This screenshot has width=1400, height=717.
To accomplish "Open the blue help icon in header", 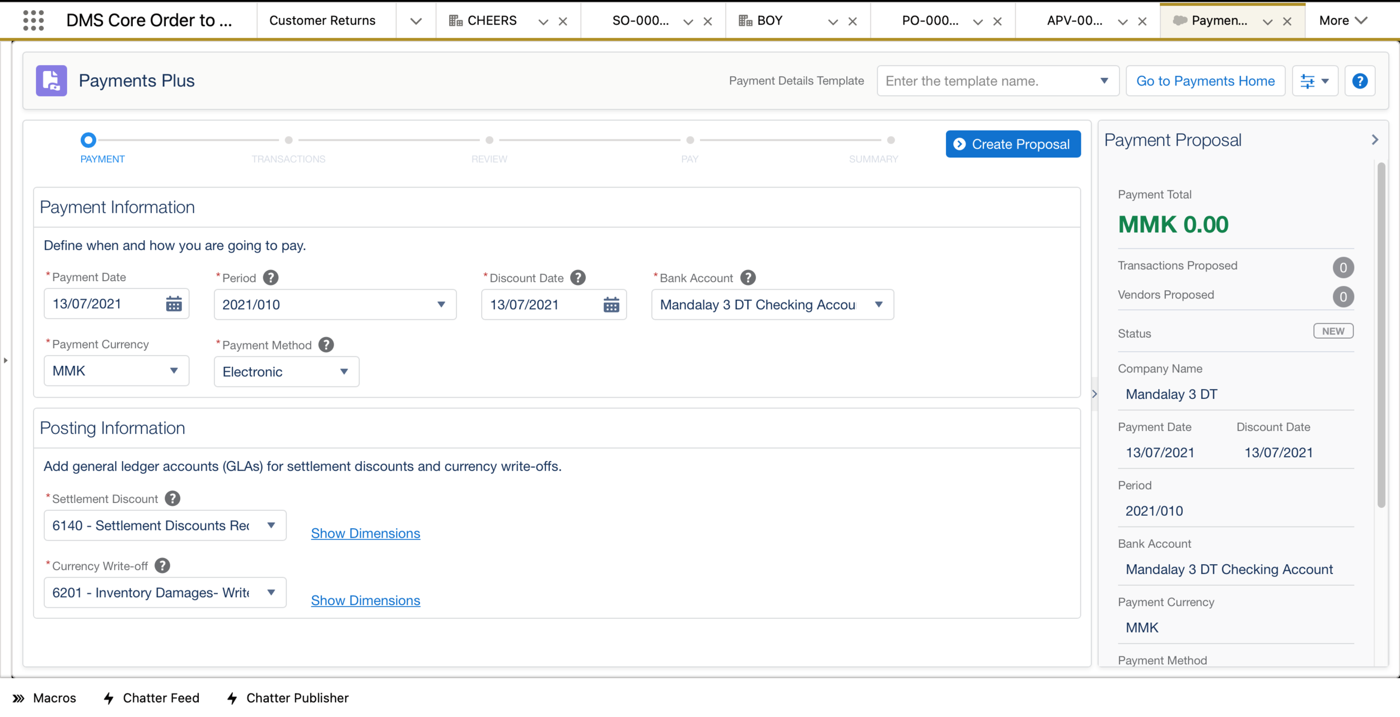I will tap(1360, 81).
